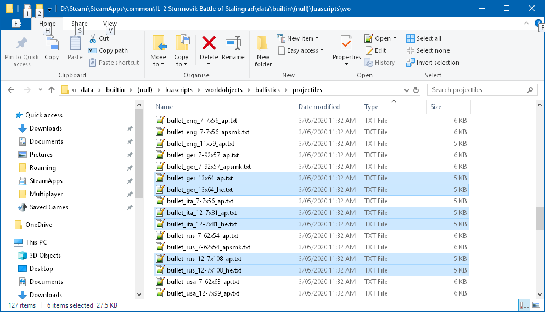545x312 pixels.
Task: Switch to the Share tab
Action: [79, 23]
